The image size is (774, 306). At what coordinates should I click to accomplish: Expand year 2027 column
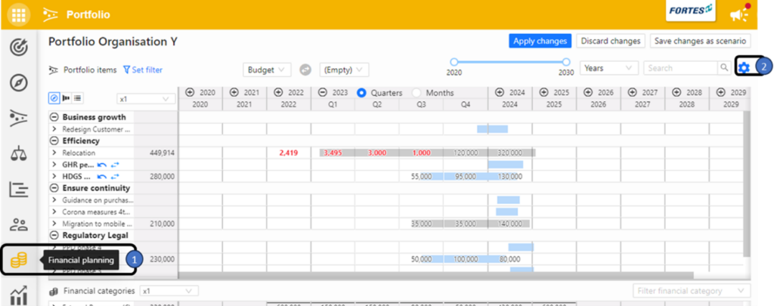coord(633,92)
